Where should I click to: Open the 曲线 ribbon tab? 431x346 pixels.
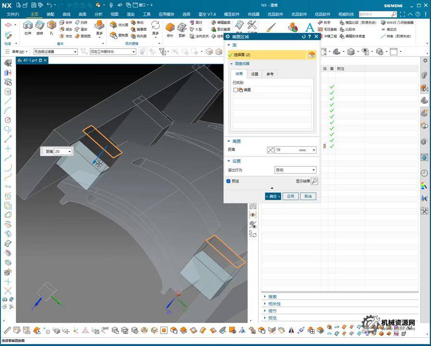(66, 14)
